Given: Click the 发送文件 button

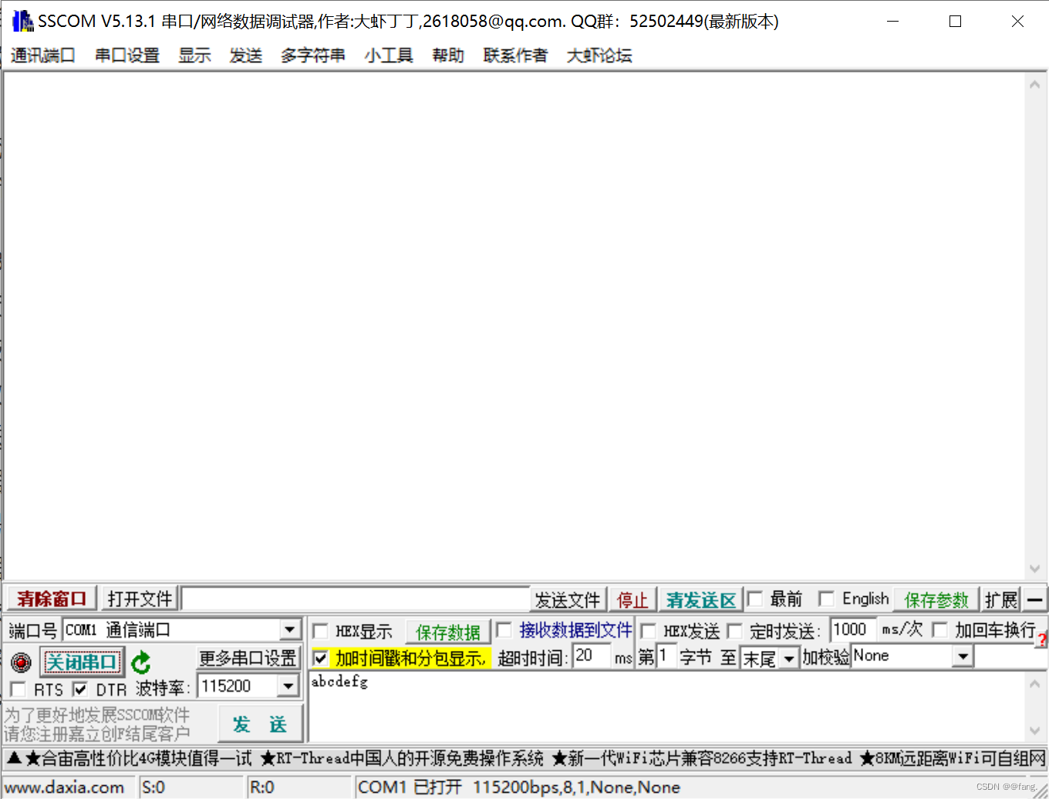Looking at the screenshot, I should 568,599.
